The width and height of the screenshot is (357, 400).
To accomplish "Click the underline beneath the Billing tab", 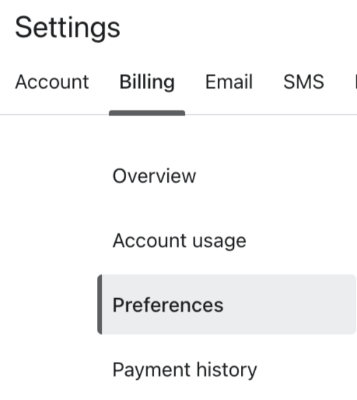I will (147, 112).
